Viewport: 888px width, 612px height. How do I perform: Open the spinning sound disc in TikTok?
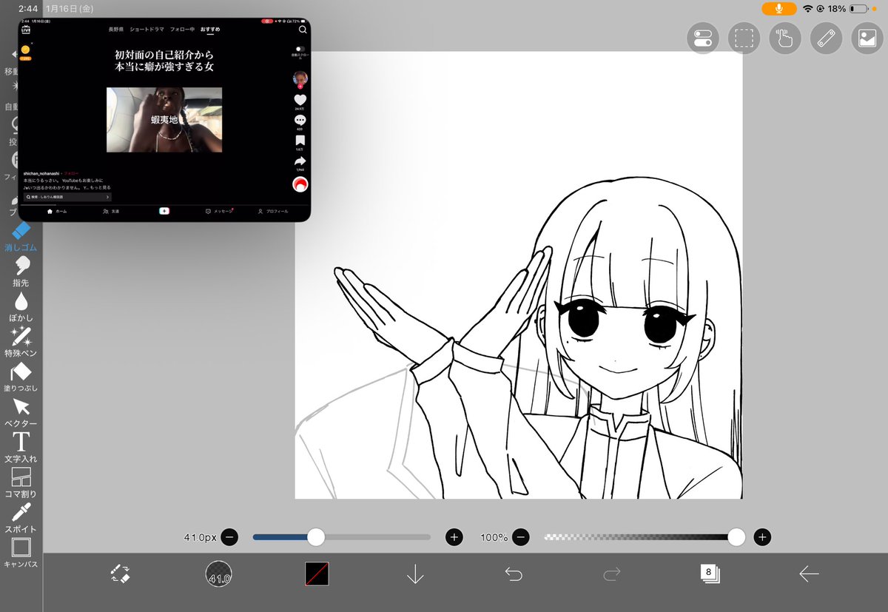click(x=300, y=184)
